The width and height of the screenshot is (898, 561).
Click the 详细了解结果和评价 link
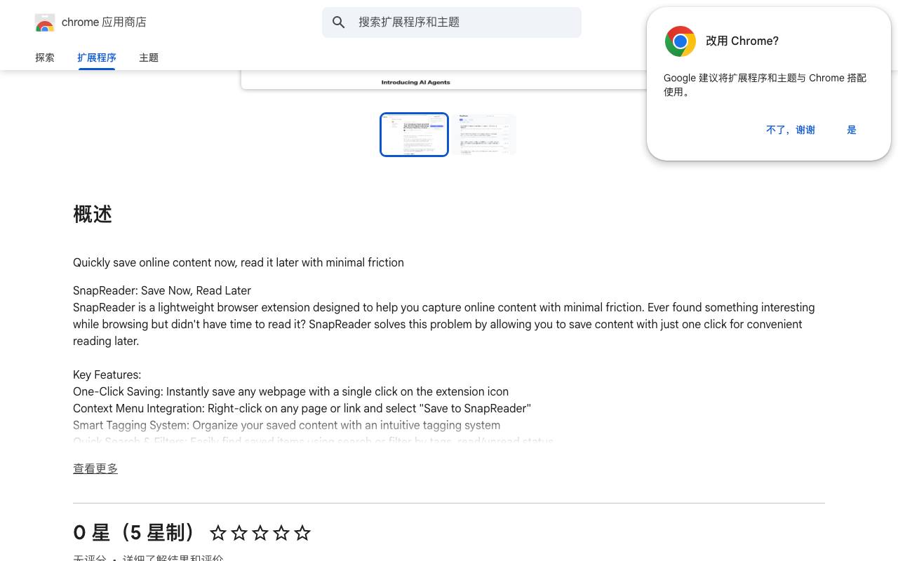pyautogui.click(x=173, y=559)
